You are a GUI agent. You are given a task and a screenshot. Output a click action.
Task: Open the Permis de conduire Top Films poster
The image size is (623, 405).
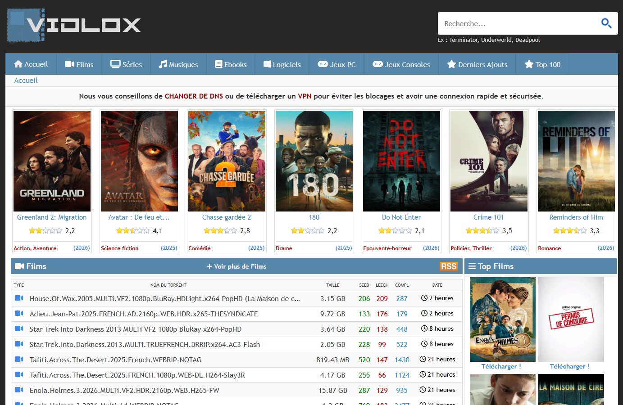pyautogui.click(x=571, y=319)
